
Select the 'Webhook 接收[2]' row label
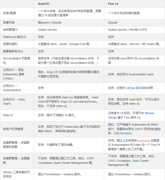click(15, 37)
